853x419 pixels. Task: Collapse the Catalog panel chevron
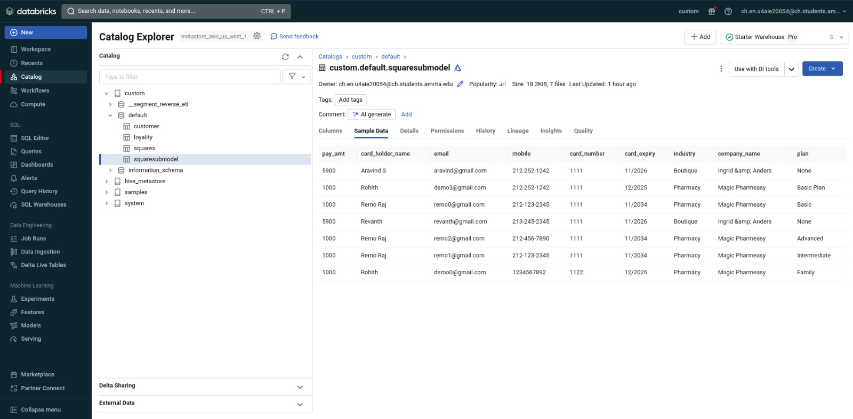tap(300, 56)
